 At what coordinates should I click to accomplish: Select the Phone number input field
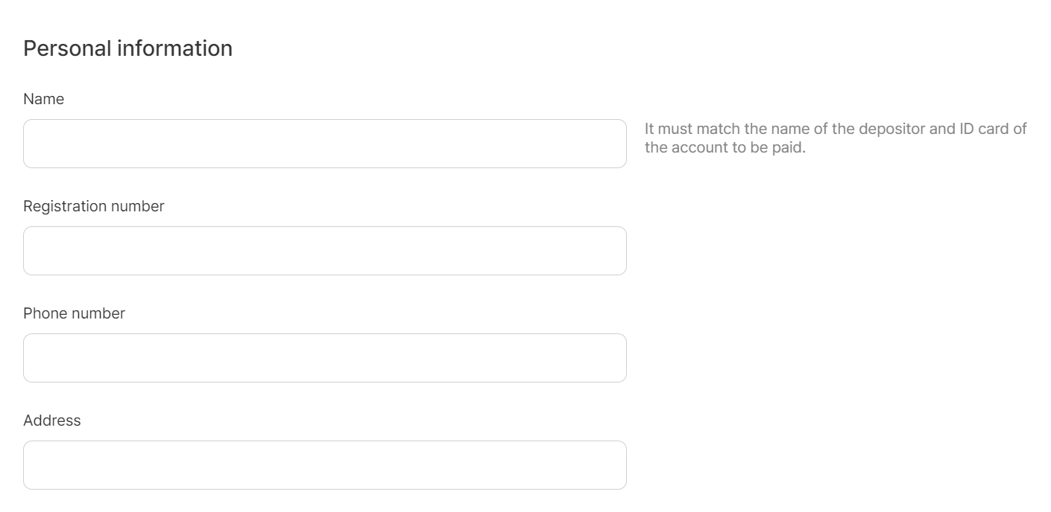pyautogui.click(x=324, y=358)
